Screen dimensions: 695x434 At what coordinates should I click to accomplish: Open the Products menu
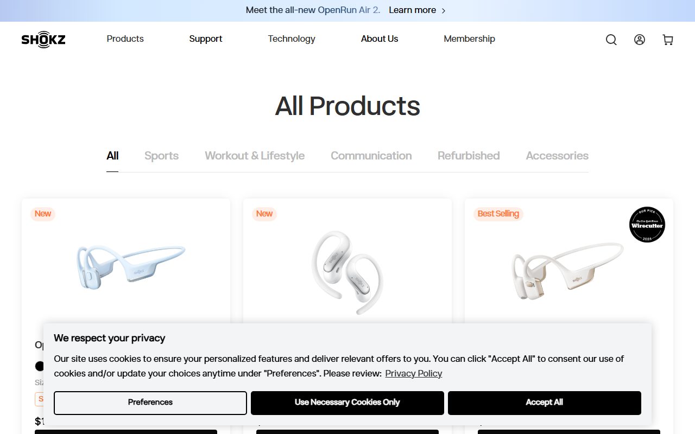[125, 39]
